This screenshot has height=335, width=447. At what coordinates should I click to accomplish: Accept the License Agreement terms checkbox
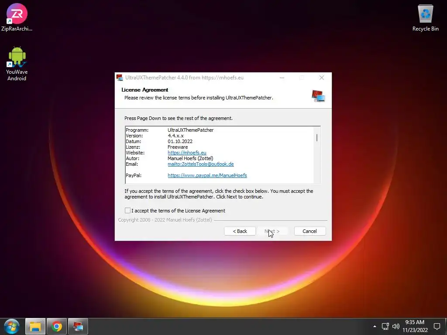click(x=127, y=211)
